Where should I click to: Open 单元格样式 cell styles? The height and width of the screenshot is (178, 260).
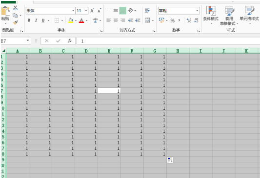249,15
